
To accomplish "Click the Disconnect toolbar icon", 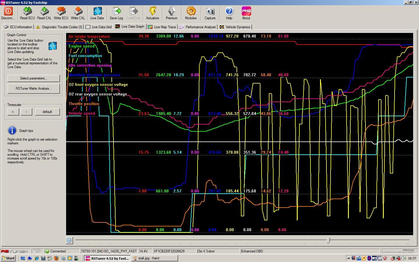I will click(8, 12).
